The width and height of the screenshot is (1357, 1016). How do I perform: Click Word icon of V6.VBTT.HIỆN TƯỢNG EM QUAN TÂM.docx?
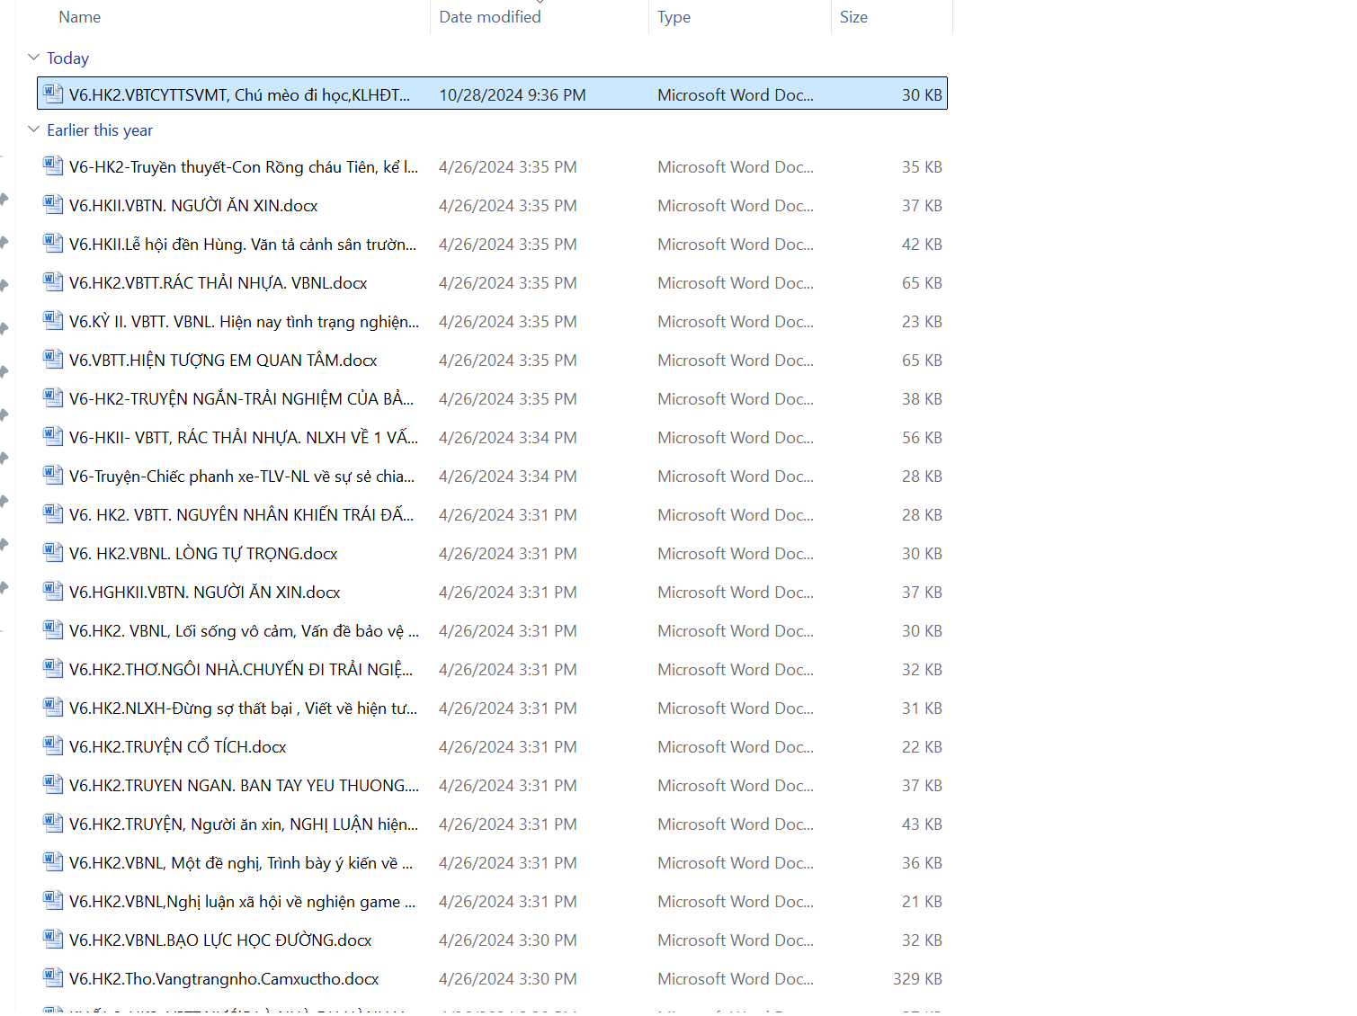coord(53,359)
